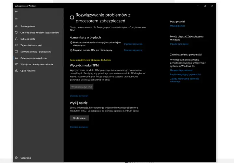234x163 pixels.
Task: Click the firewall network antenna icon
Action: 16,45
